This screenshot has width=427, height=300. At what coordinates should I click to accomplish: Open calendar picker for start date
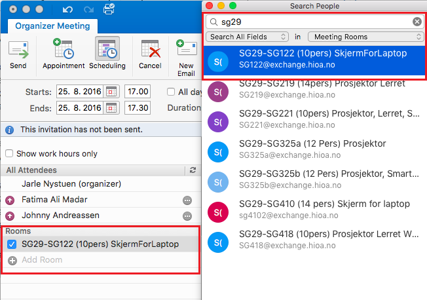[112, 91]
